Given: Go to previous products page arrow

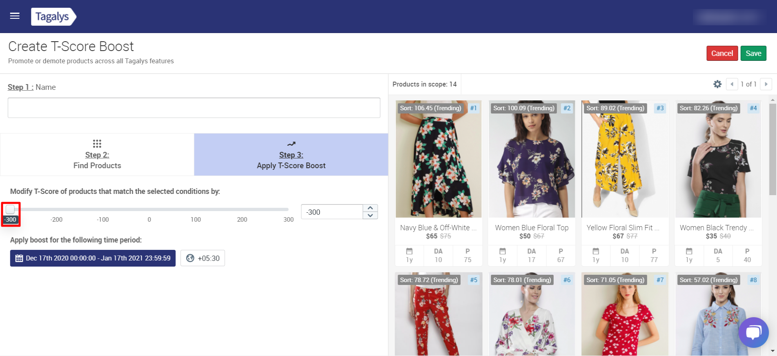Looking at the screenshot, I should pyautogui.click(x=732, y=84).
